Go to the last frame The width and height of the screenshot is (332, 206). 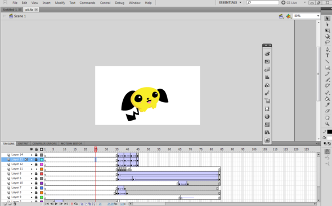pos(66,204)
